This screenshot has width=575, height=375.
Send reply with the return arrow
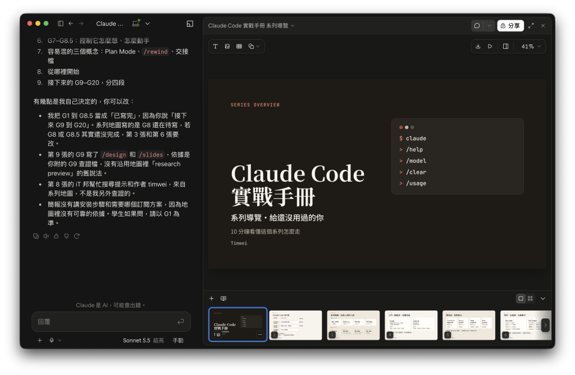tap(180, 322)
